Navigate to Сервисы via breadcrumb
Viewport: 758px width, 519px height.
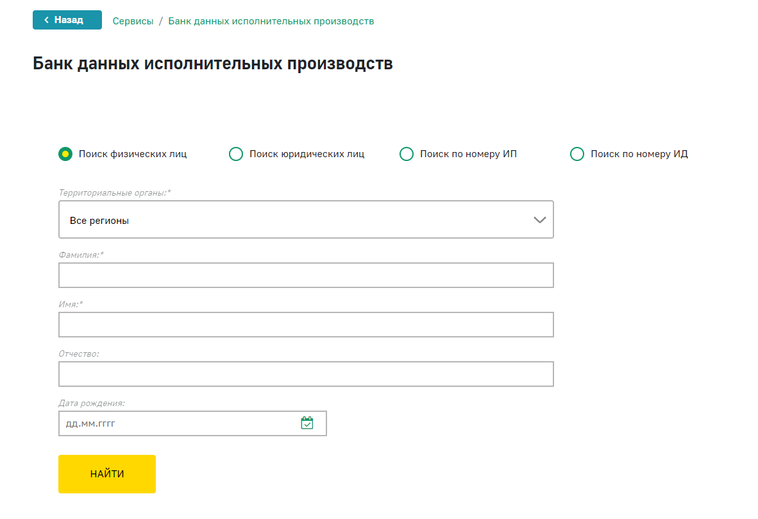[133, 21]
